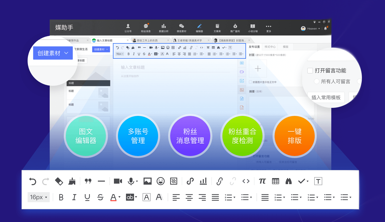
Task: Toggle italic I in the enlarged toolbar
Action: 74,197
